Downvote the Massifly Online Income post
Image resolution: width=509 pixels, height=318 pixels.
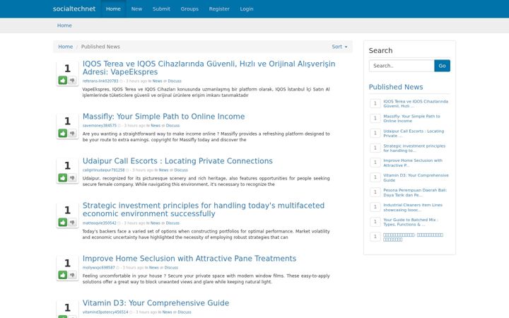(x=72, y=133)
